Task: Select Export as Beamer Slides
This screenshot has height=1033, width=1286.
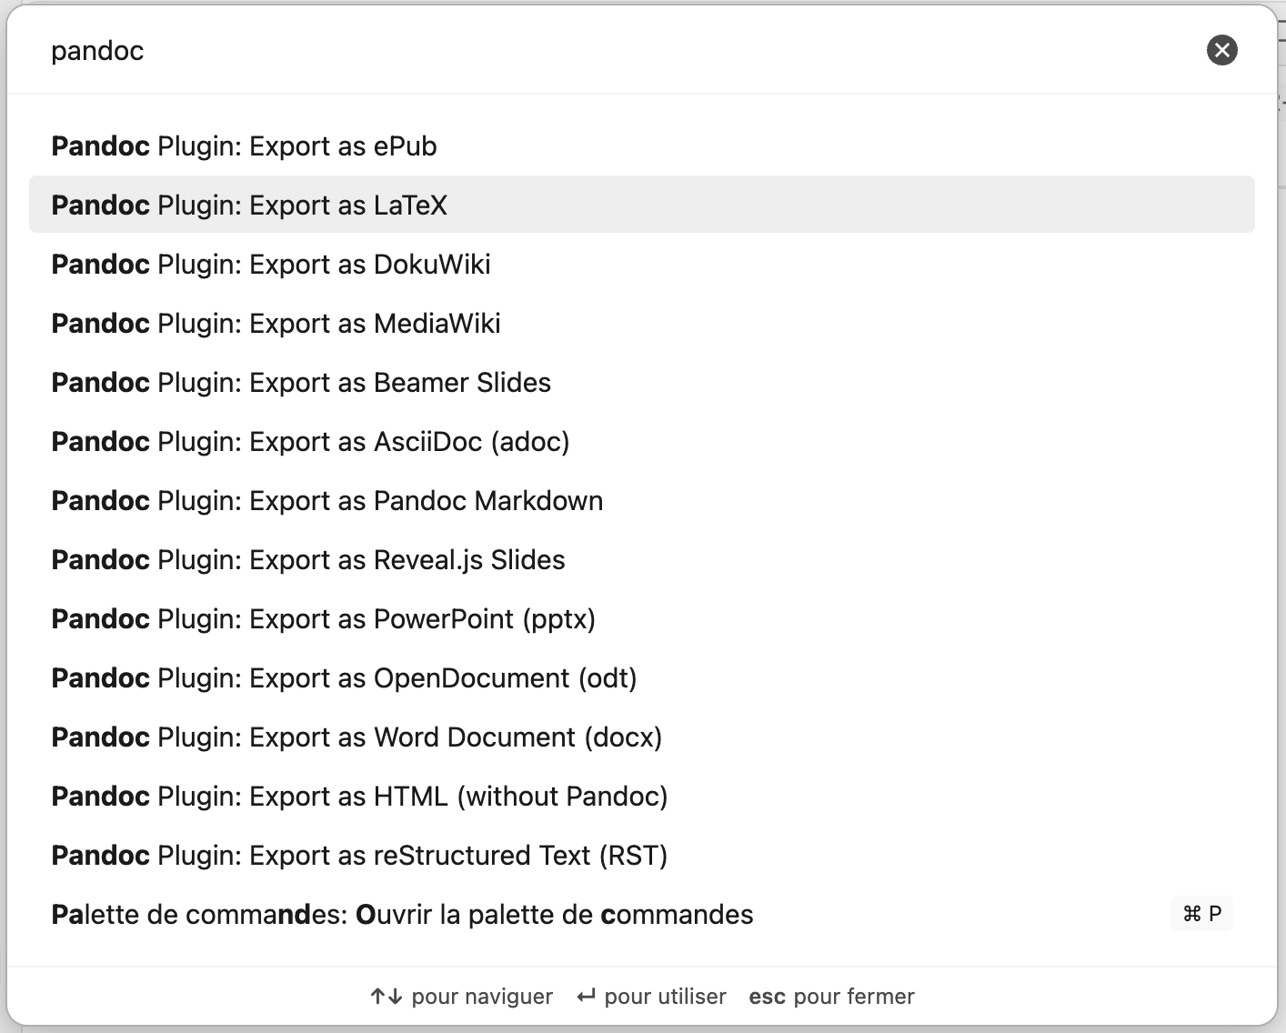Action: [301, 383]
